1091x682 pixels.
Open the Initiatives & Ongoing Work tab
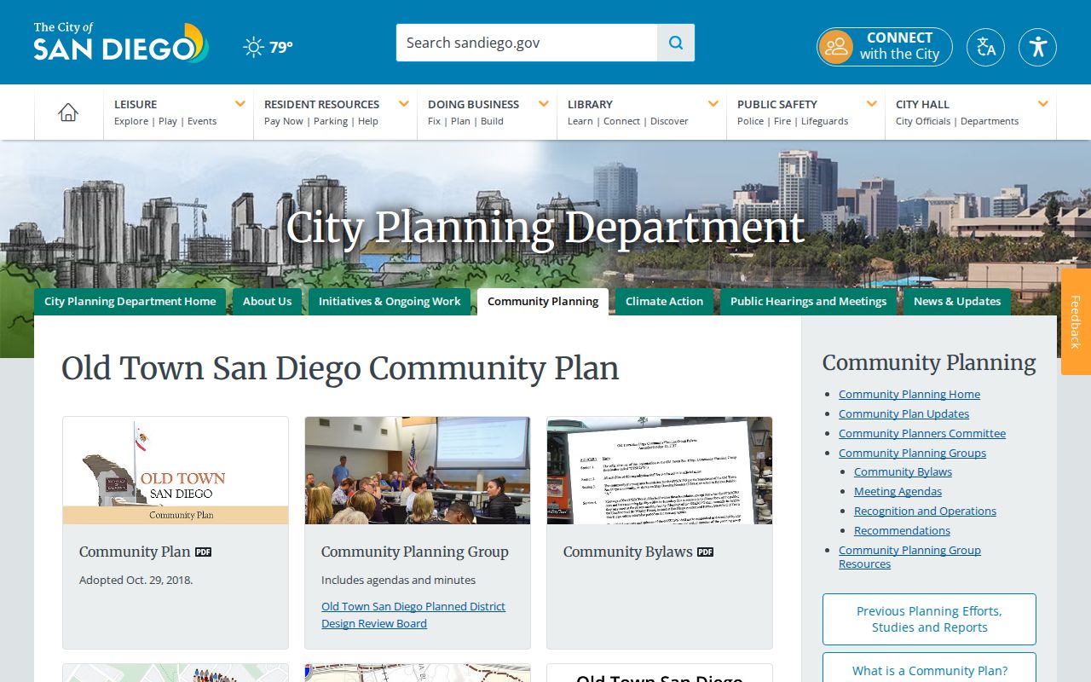click(390, 302)
